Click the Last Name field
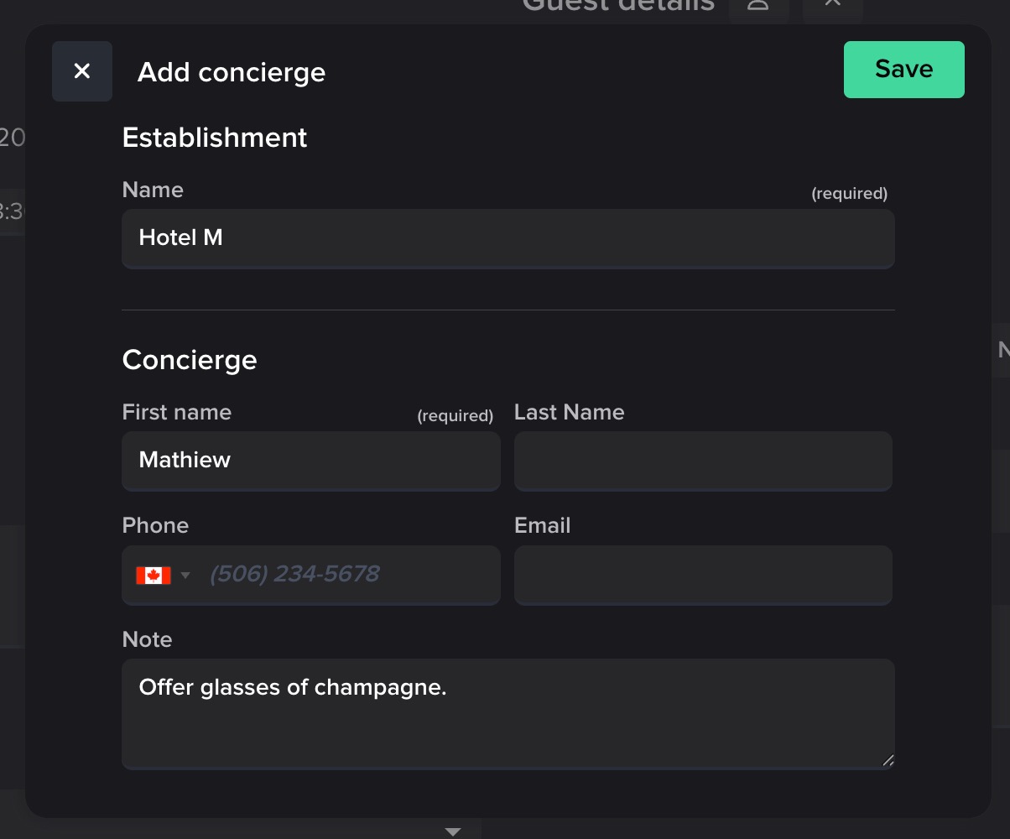This screenshot has height=839, width=1010. tap(702, 461)
